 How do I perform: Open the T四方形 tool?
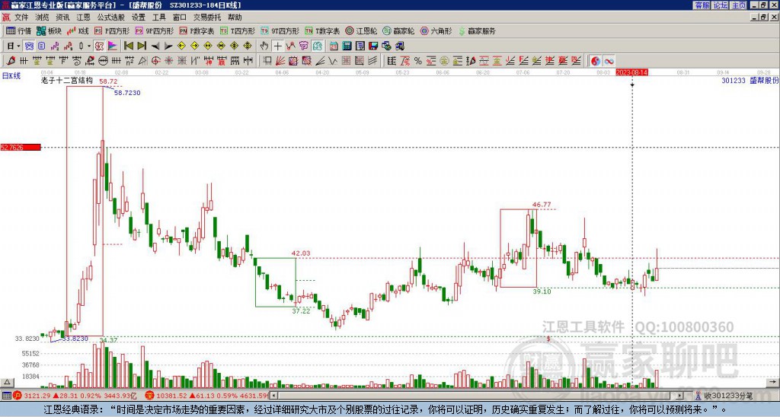238,30
